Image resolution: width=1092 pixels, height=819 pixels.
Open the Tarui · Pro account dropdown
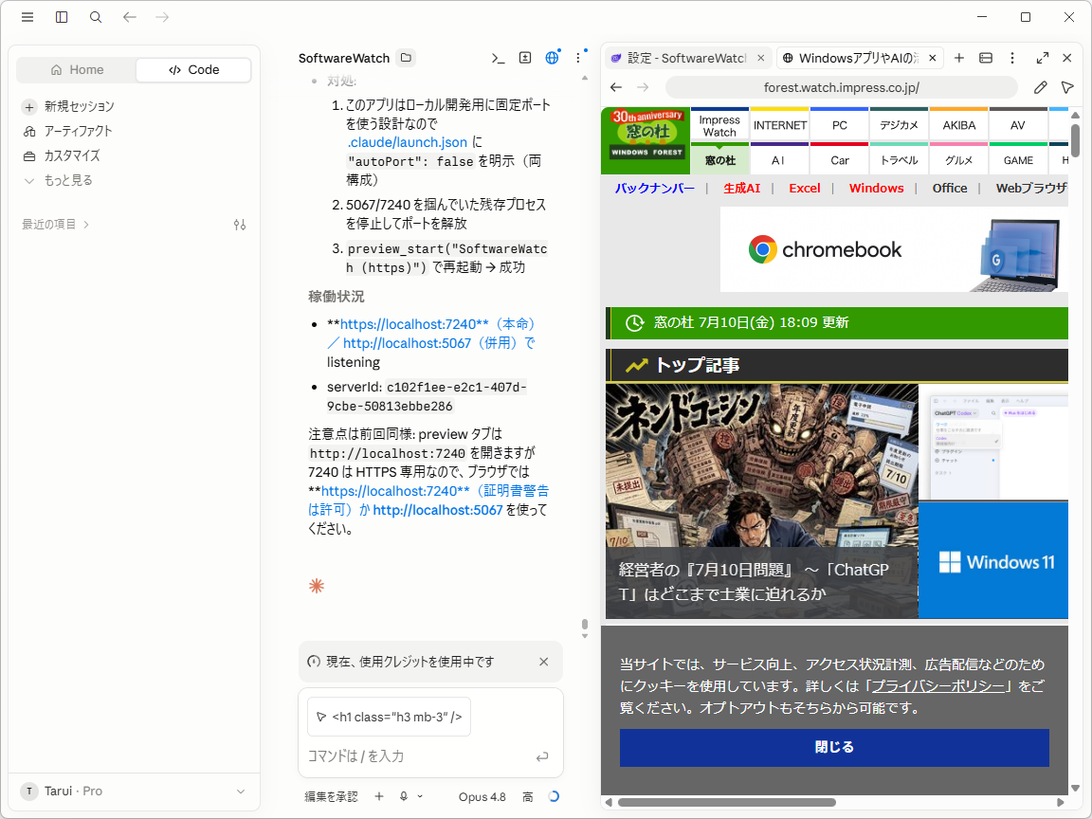[134, 792]
